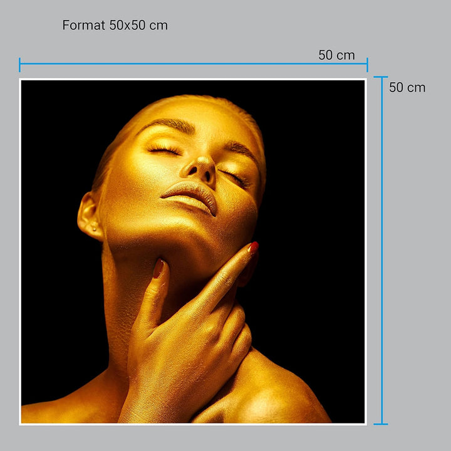Click the "Format 50x50 cm" heading text
451x451 pixels.
(x=115, y=26)
